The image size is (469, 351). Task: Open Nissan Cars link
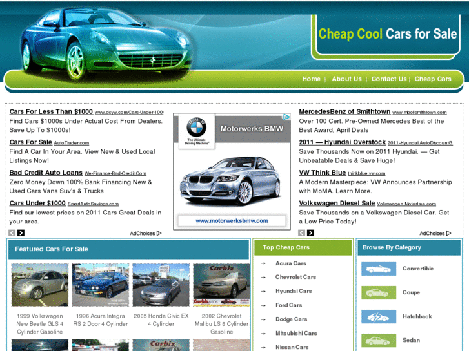point(292,347)
